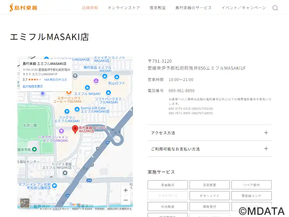Click the 島村楽器 logo in the header
Screen dimensions: 289x217
(23, 8)
